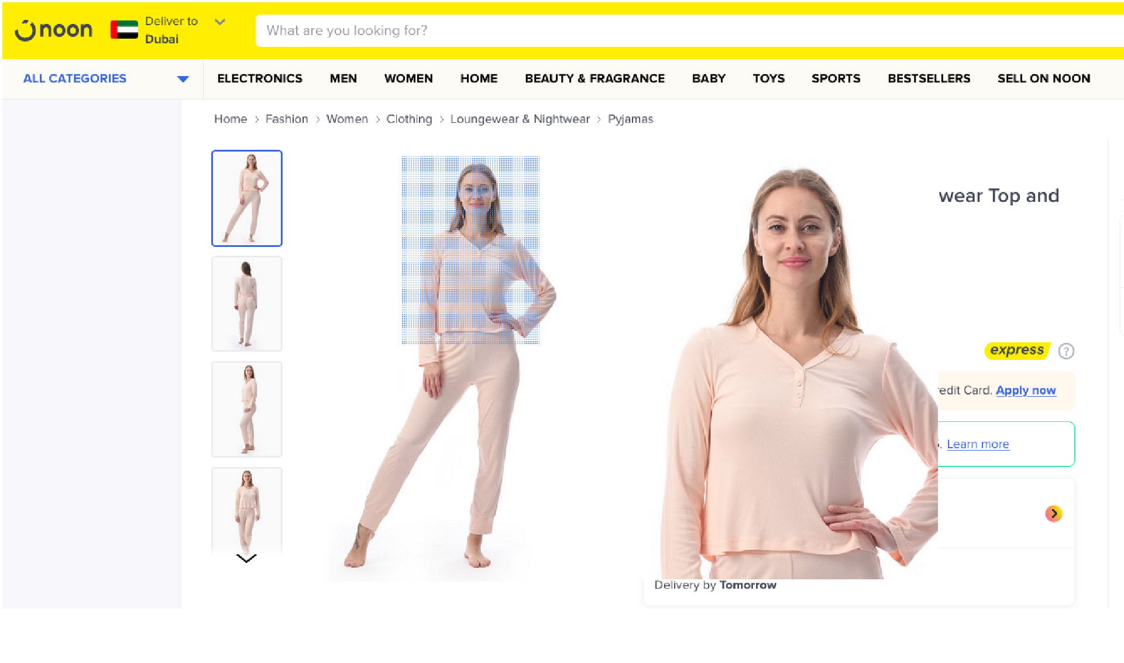Go to the Bestsellers section

[x=929, y=78]
